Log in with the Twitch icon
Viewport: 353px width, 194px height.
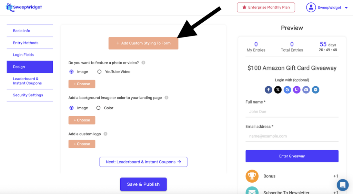coord(296,90)
